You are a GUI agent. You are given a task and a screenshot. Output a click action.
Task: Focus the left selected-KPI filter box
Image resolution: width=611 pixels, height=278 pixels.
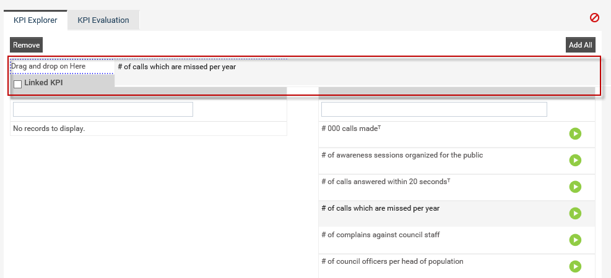pyautogui.click(x=103, y=109)
